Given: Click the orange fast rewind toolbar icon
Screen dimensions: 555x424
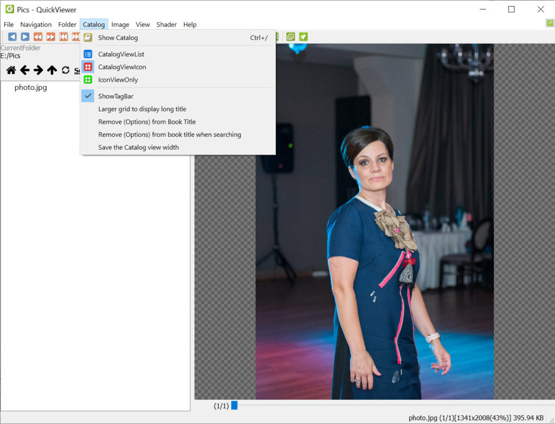Looking at the screenshot, I should tap(38, 37).
